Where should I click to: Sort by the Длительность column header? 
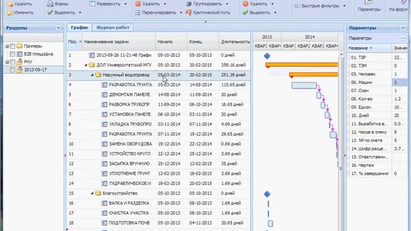pos(235,42)
